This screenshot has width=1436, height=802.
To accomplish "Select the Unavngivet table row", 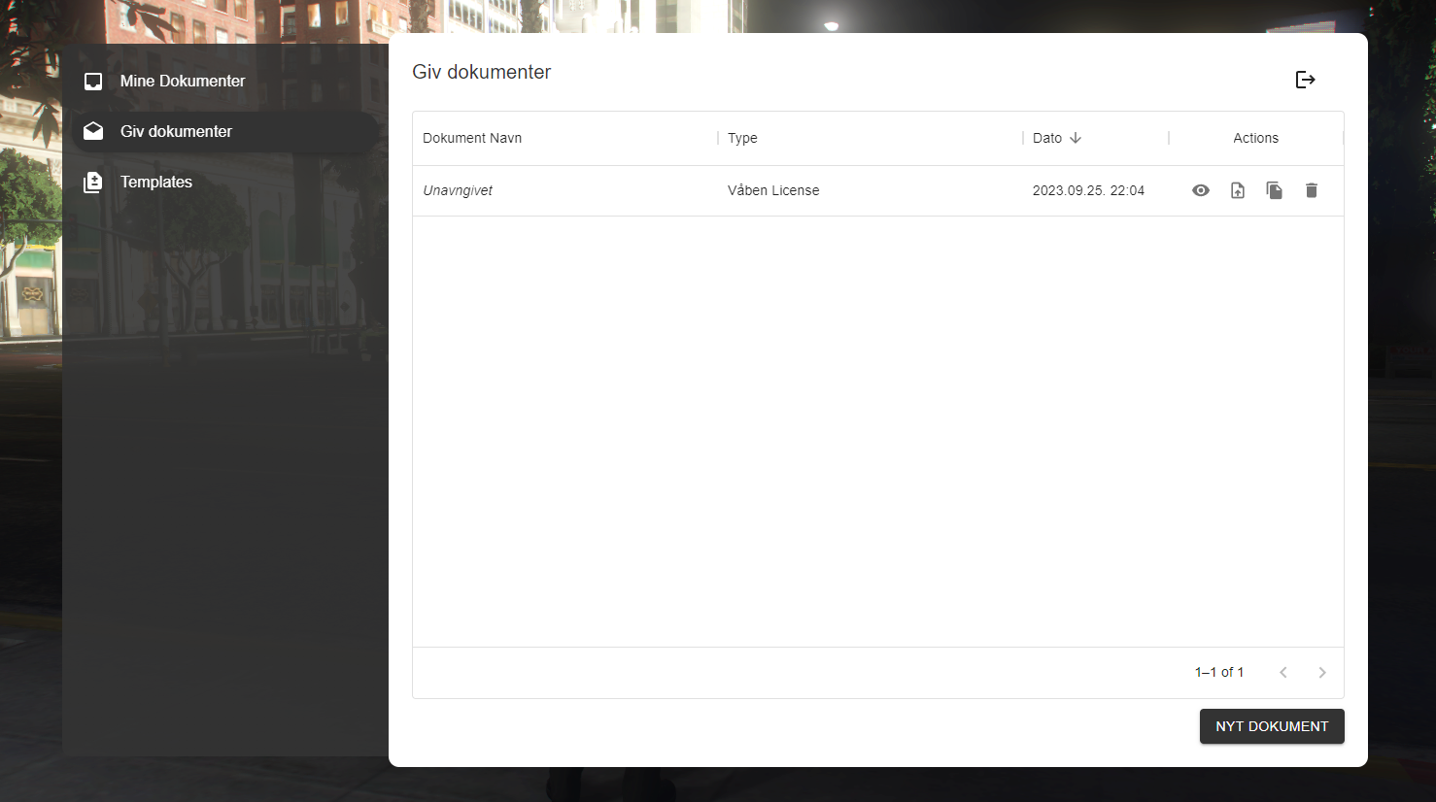I will click(x=680, y=190).
